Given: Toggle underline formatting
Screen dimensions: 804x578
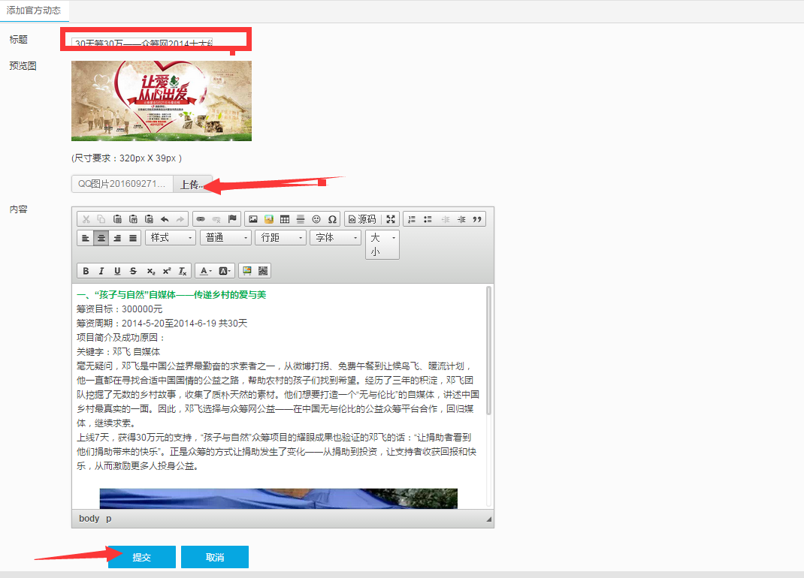Looking at the screenshot, I should [117, 271].
